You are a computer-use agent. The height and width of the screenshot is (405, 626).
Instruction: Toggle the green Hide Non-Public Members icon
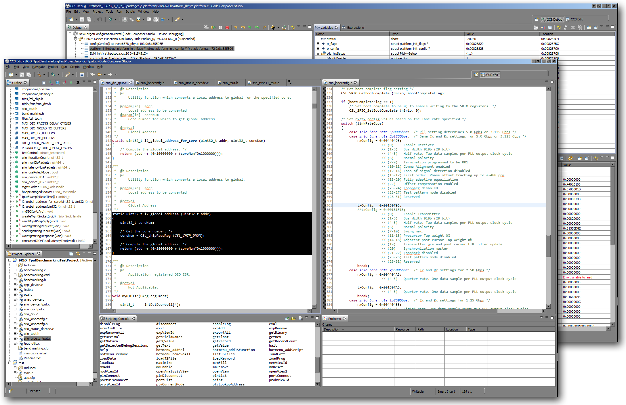pos(71,83)
